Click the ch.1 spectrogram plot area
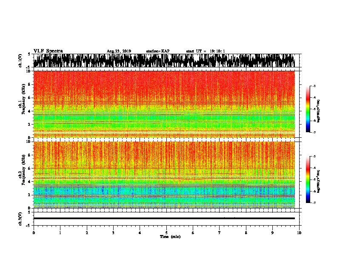This screenshot has width=337, height=261. pos(164,104)
